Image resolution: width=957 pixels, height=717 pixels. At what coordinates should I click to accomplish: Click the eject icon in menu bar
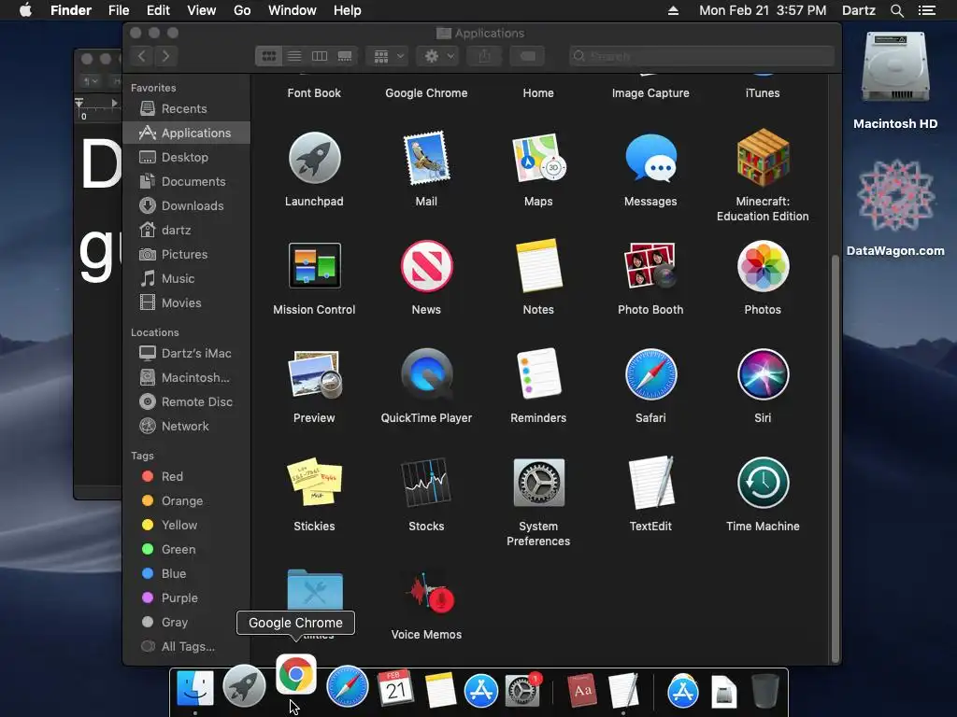pos(673,10)
